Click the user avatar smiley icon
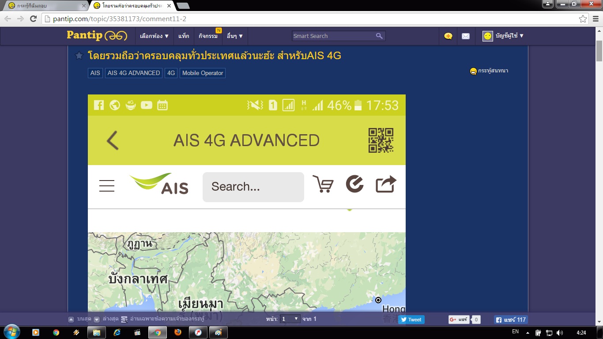The width and height of the screenshot is (603, 339). coord(487,36)
